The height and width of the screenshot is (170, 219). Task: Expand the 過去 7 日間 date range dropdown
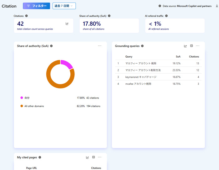pos(64,6)
